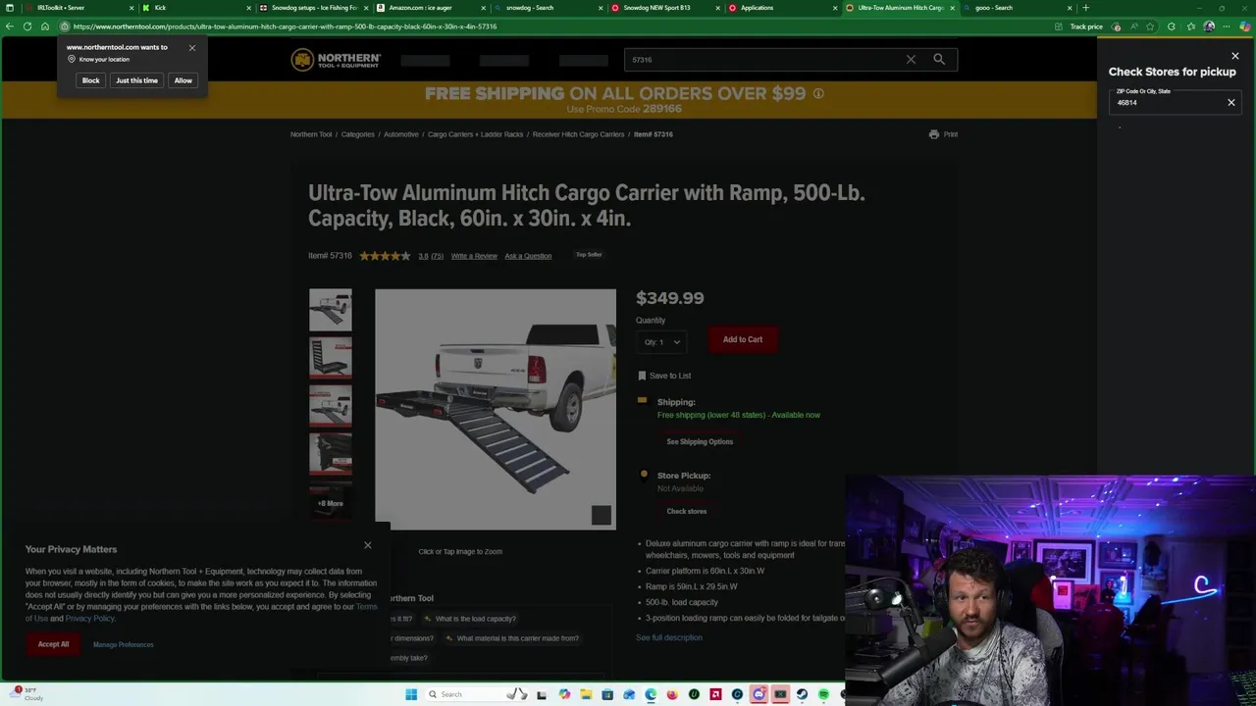Screen dimensions: 1256x706
Task: Dismiss the location permission popup
Action: (192, 47)
